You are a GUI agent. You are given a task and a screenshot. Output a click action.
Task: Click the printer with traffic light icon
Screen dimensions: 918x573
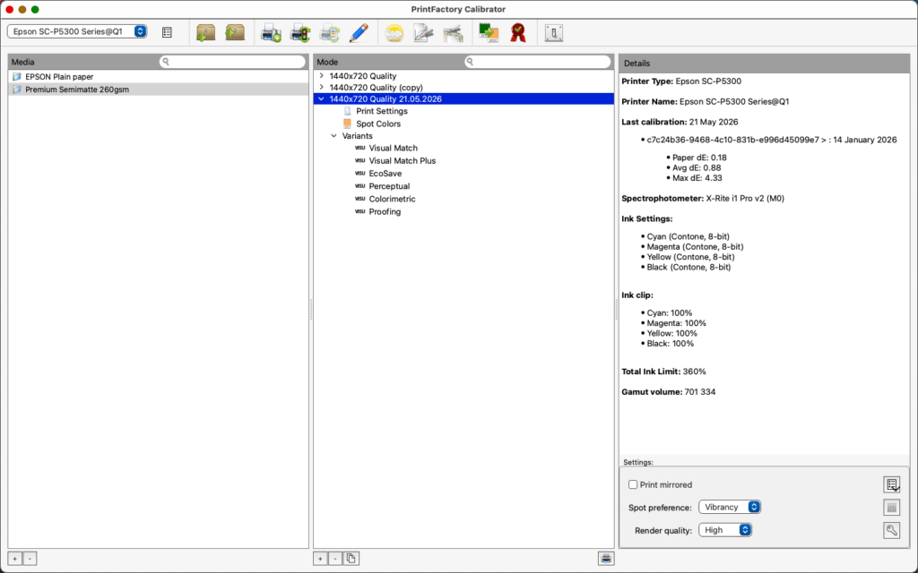click(300, 32)
